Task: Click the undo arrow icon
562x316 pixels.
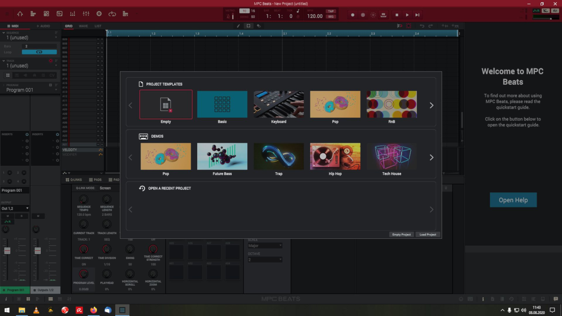Action: pos(422,26)
